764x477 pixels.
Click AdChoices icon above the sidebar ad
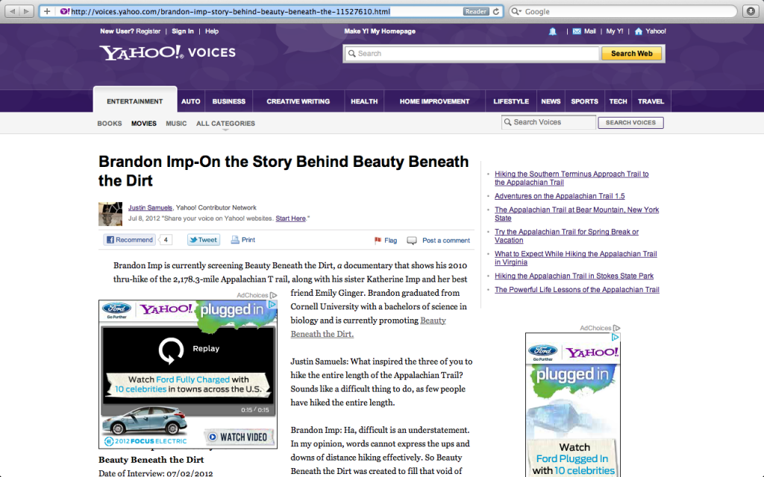[616, 328]
